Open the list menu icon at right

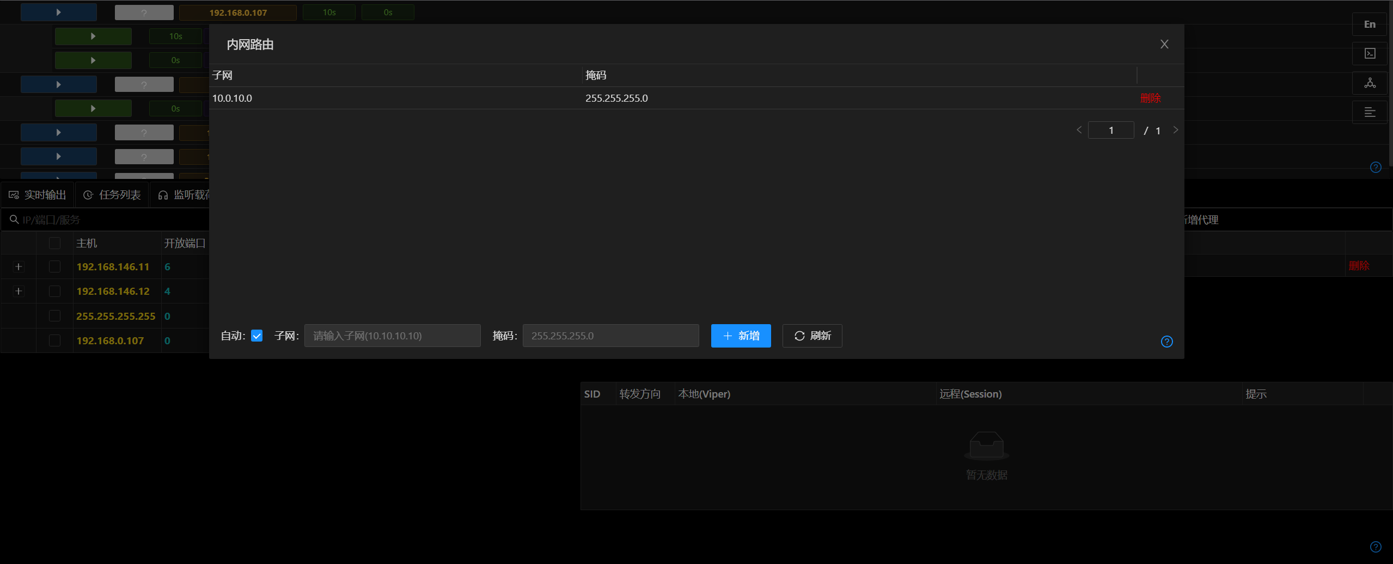pos(1370,112)
